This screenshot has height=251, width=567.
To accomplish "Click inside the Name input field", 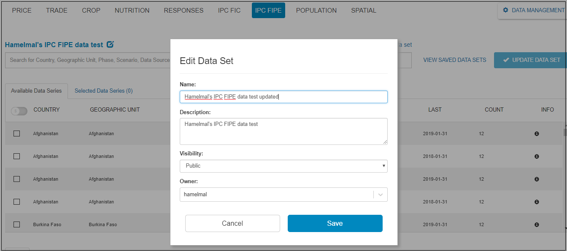I will (x=283, y=96).
